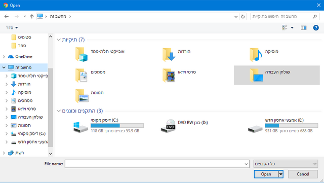The height and width of the screenshot is (183, 324).
Task: Click מחשב זה breadcrumb in address bar
Action: tap(58, 16)
